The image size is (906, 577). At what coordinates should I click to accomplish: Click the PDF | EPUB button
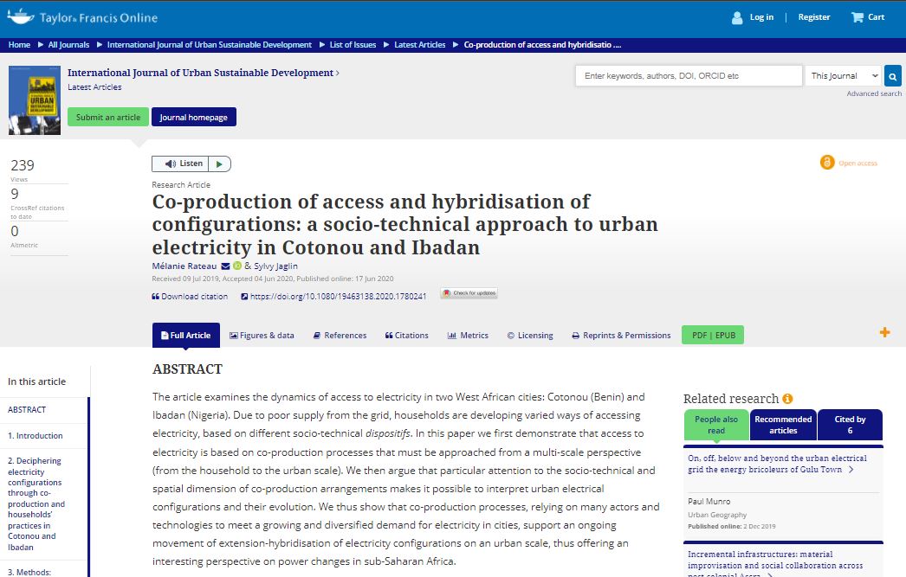click(x=713, y=336)
